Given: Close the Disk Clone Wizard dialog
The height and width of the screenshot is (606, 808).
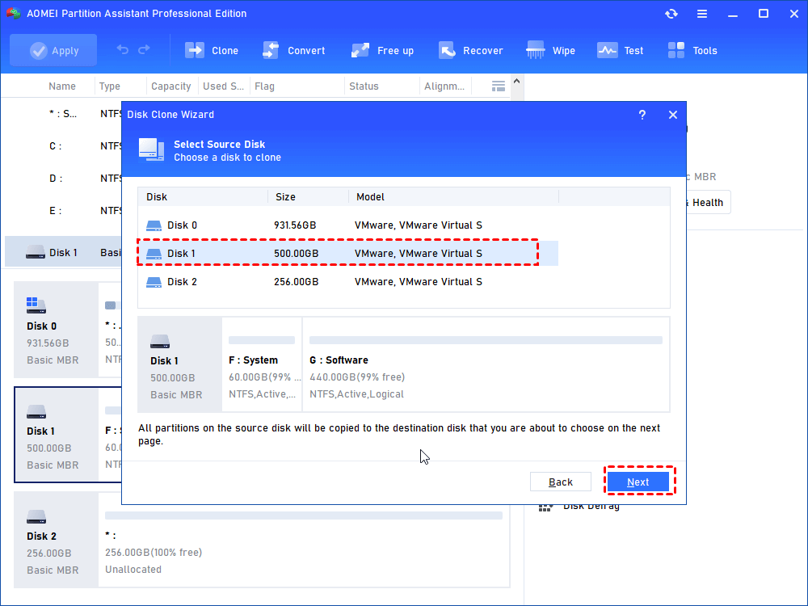Looking at the screenshot, I should point(672,115).
